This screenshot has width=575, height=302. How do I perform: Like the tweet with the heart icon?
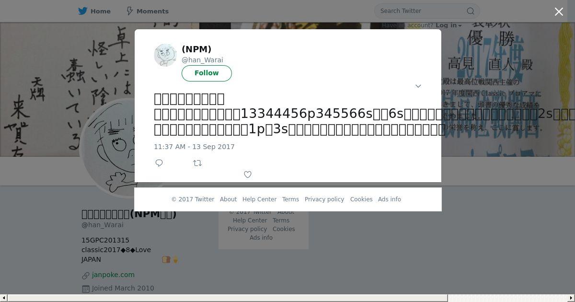click(248, 174)
